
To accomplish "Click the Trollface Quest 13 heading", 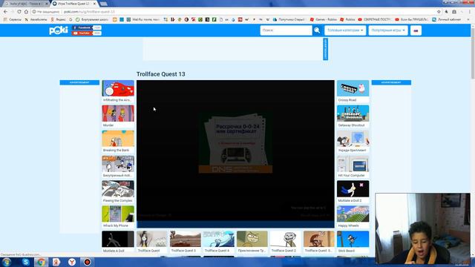I will pos(160,74).
